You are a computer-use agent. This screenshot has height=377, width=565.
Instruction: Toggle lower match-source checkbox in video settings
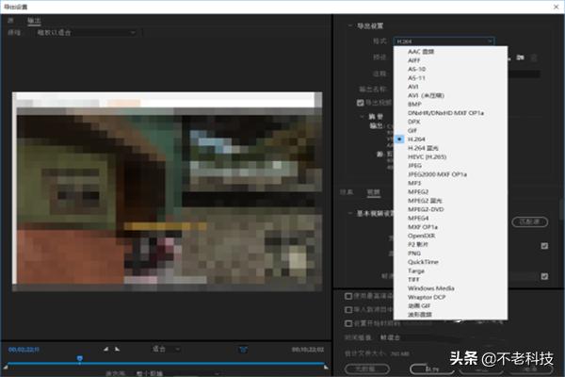click(544, 276)
